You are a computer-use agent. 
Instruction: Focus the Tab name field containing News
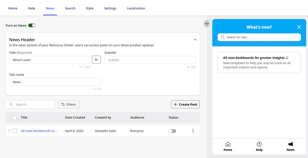55,82
